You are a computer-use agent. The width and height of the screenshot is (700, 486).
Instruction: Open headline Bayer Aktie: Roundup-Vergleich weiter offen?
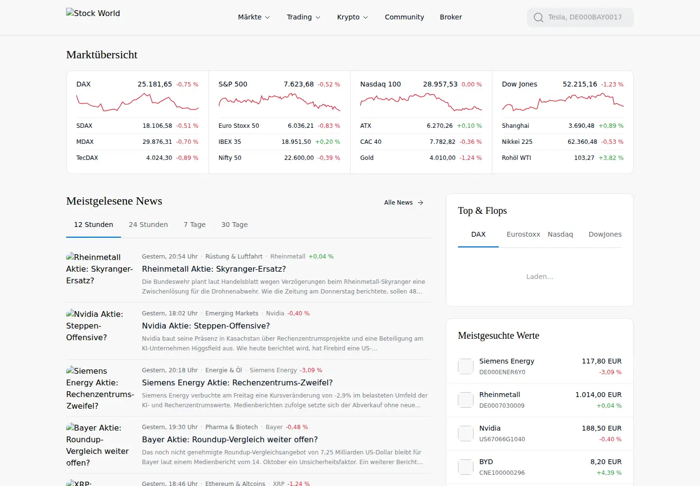tap(230, 439)
